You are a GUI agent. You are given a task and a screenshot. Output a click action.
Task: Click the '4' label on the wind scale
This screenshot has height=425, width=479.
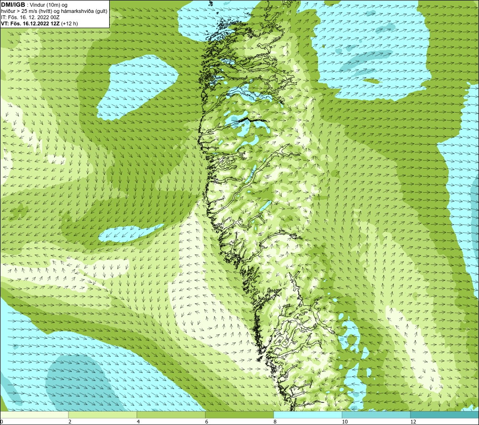click(x=138, y=422)
